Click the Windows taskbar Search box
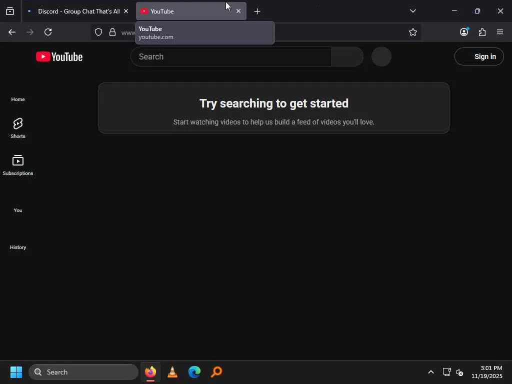Viewport: 512px width, 384px height. pyautogui.click(x=83, y=372)
